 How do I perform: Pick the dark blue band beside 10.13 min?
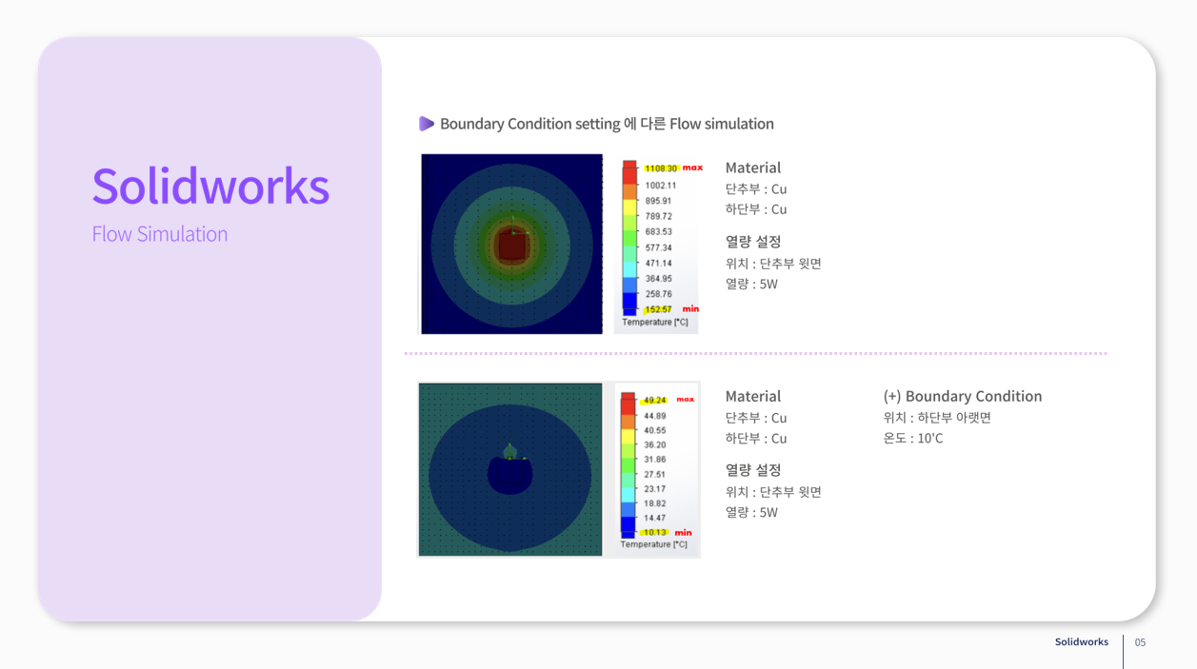(x=628, y=527)
